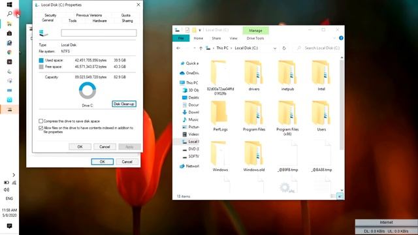Screen dimensions: 418x235
Task: Select This PC in navigation pane
Action: pos(189,83)
